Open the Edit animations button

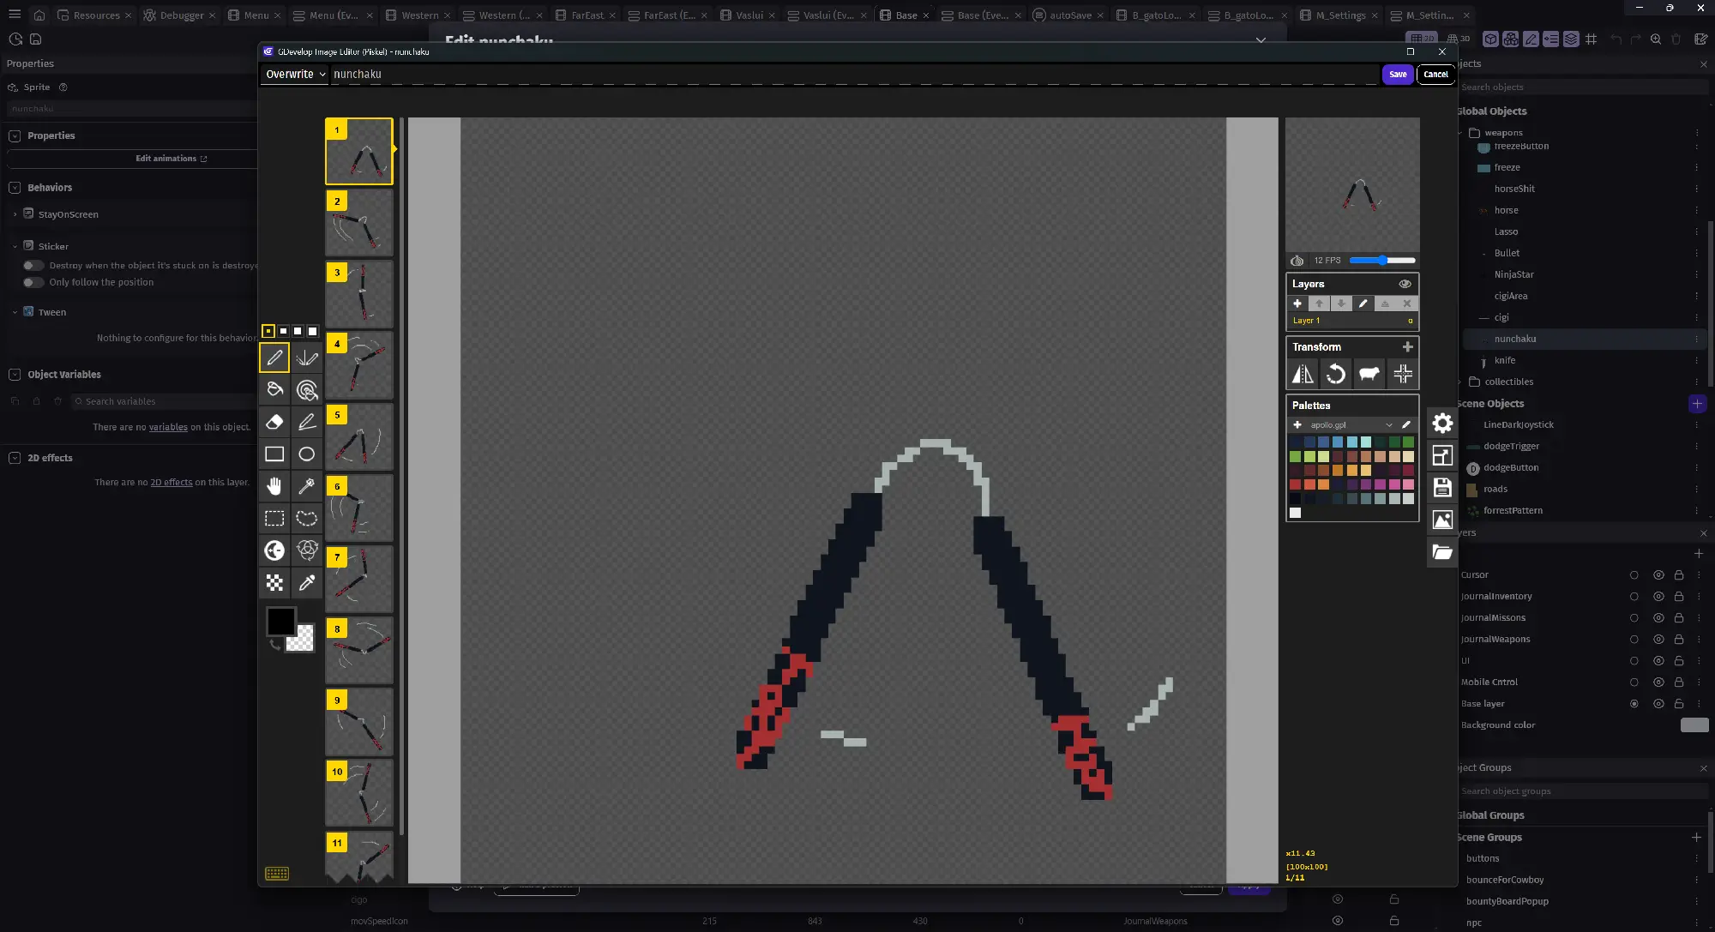coord(171,159)
